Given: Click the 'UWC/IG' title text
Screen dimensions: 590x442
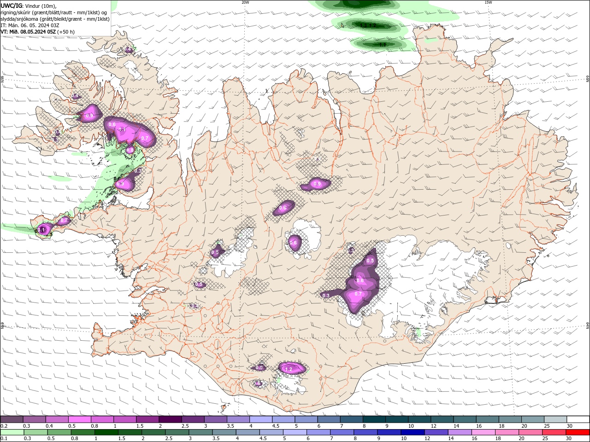Looking at the screenshot, I should [x=12, y=6].
